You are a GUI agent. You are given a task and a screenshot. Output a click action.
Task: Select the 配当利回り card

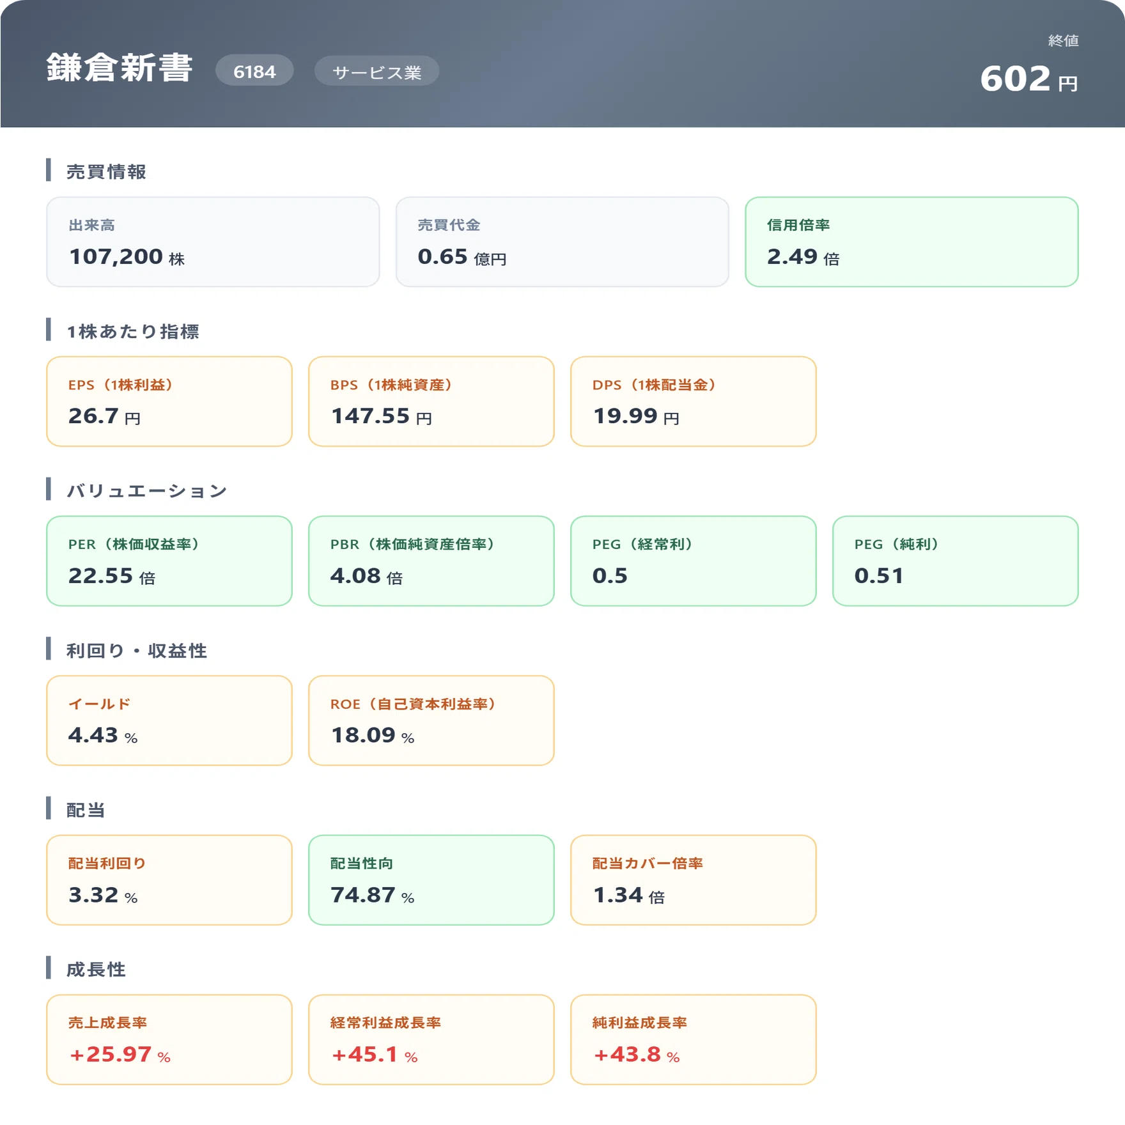point(169,880)
